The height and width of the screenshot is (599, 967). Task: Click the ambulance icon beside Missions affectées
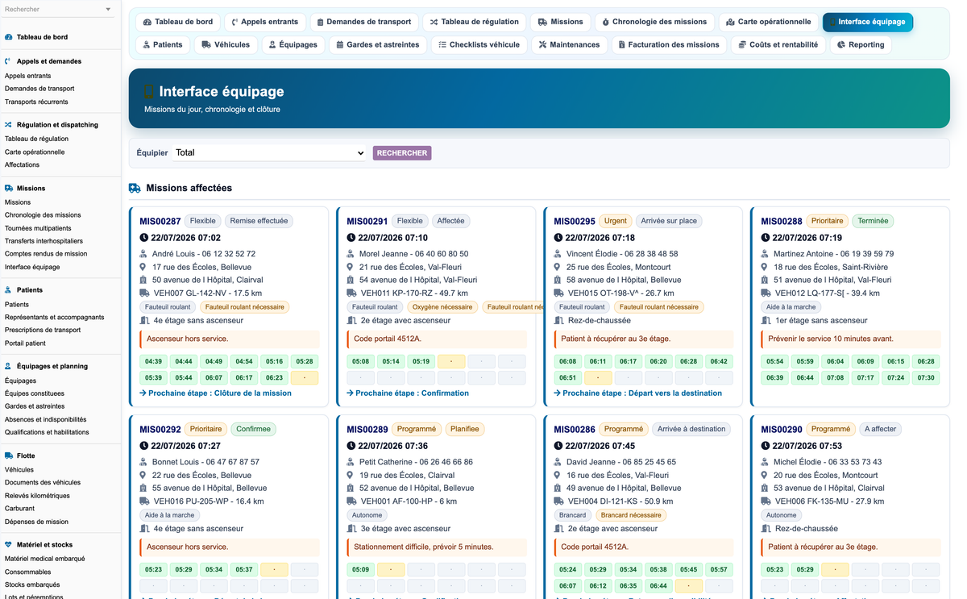pos(135,188)
